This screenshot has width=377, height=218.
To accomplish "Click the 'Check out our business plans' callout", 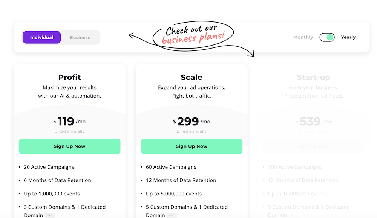I will click(193, 35).
